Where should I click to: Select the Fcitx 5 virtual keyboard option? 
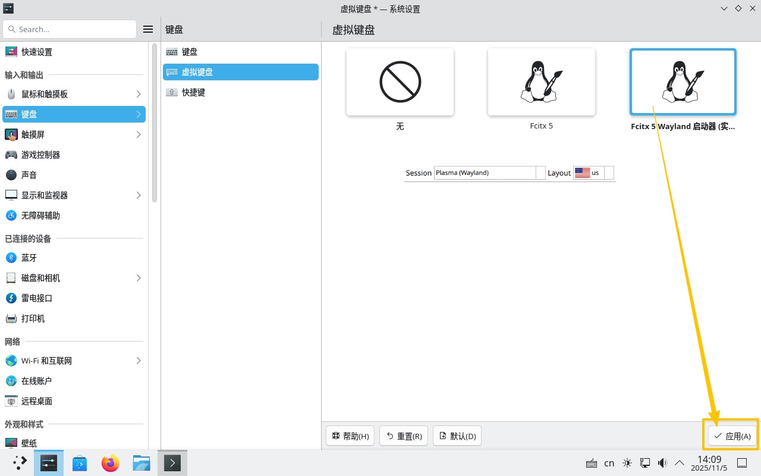[x=541, y=82]
